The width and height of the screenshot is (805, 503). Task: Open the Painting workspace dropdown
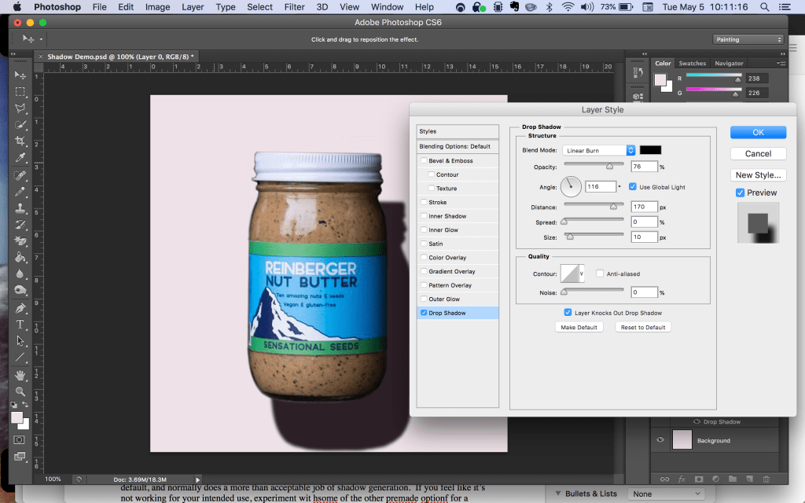748,39
